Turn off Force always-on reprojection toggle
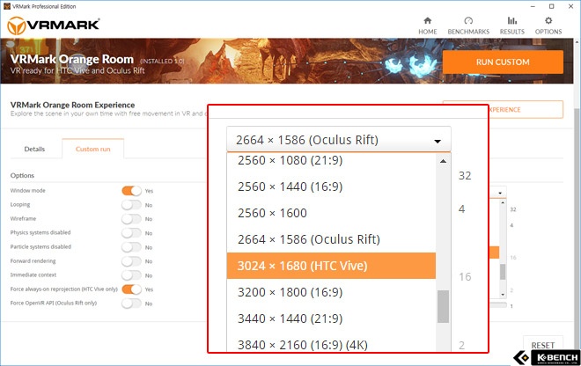Viewport: 581px width, 366px height. pos(131,289)
